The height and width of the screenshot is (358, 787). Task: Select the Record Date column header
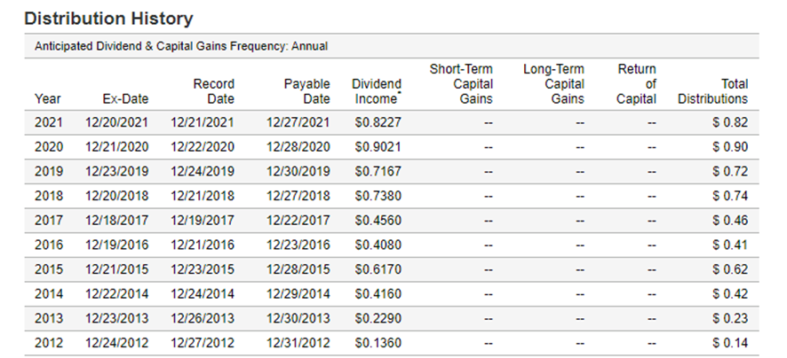tap(213, 91)
